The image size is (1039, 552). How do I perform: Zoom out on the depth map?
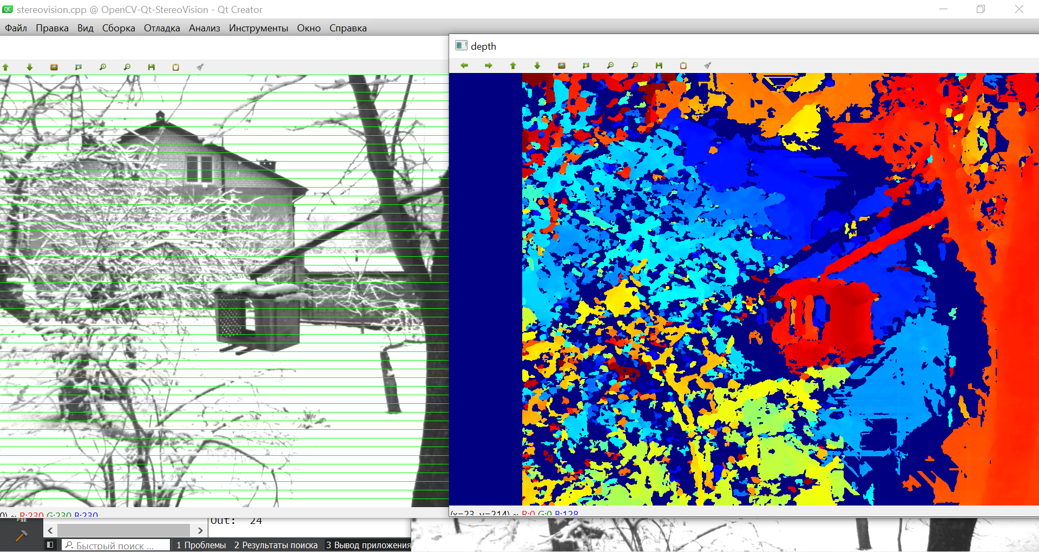635,65
